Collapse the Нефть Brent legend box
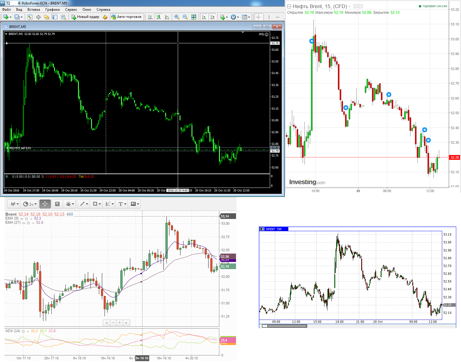 point(289,6)
